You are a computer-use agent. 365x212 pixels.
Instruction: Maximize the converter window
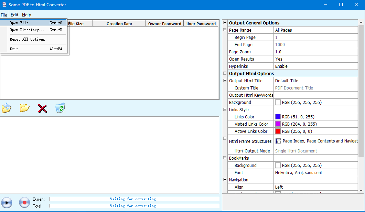pos(341,5)
